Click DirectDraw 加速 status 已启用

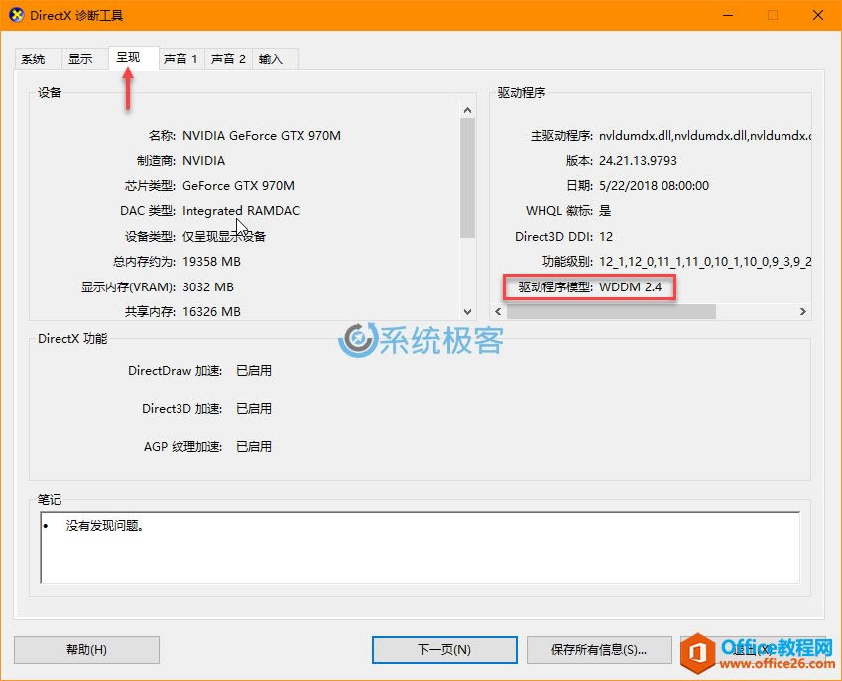(254, 371)
